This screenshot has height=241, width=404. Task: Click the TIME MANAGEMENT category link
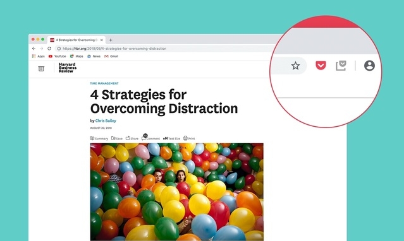[104, 83]
